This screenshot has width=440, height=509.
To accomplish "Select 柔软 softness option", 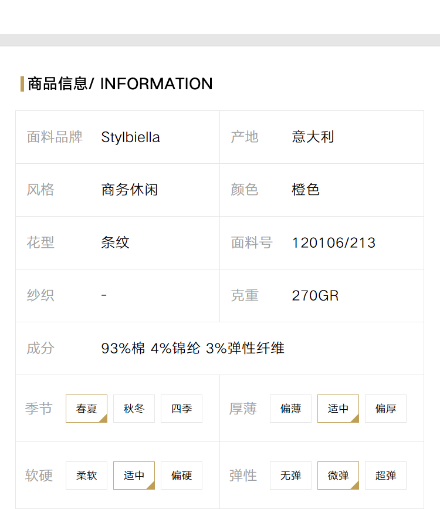I will pos(86,475).
